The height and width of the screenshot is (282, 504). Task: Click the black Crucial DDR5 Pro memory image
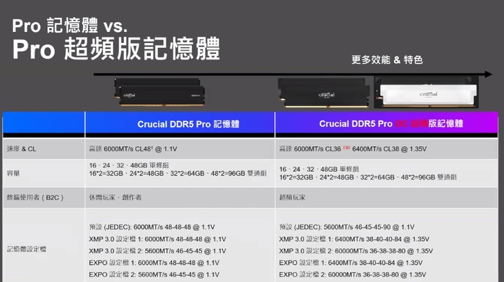point(159,93)
